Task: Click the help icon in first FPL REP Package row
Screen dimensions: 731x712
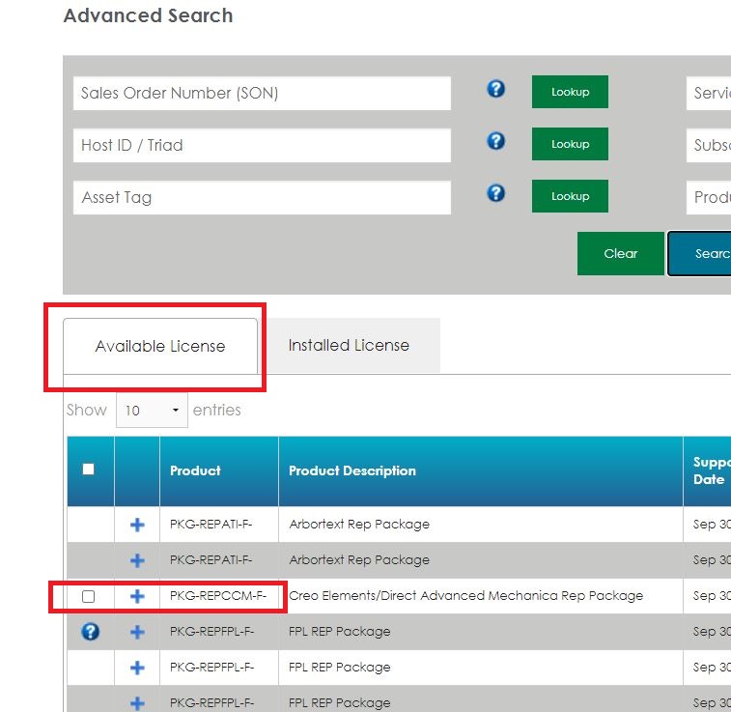Action: pos(90,632)
